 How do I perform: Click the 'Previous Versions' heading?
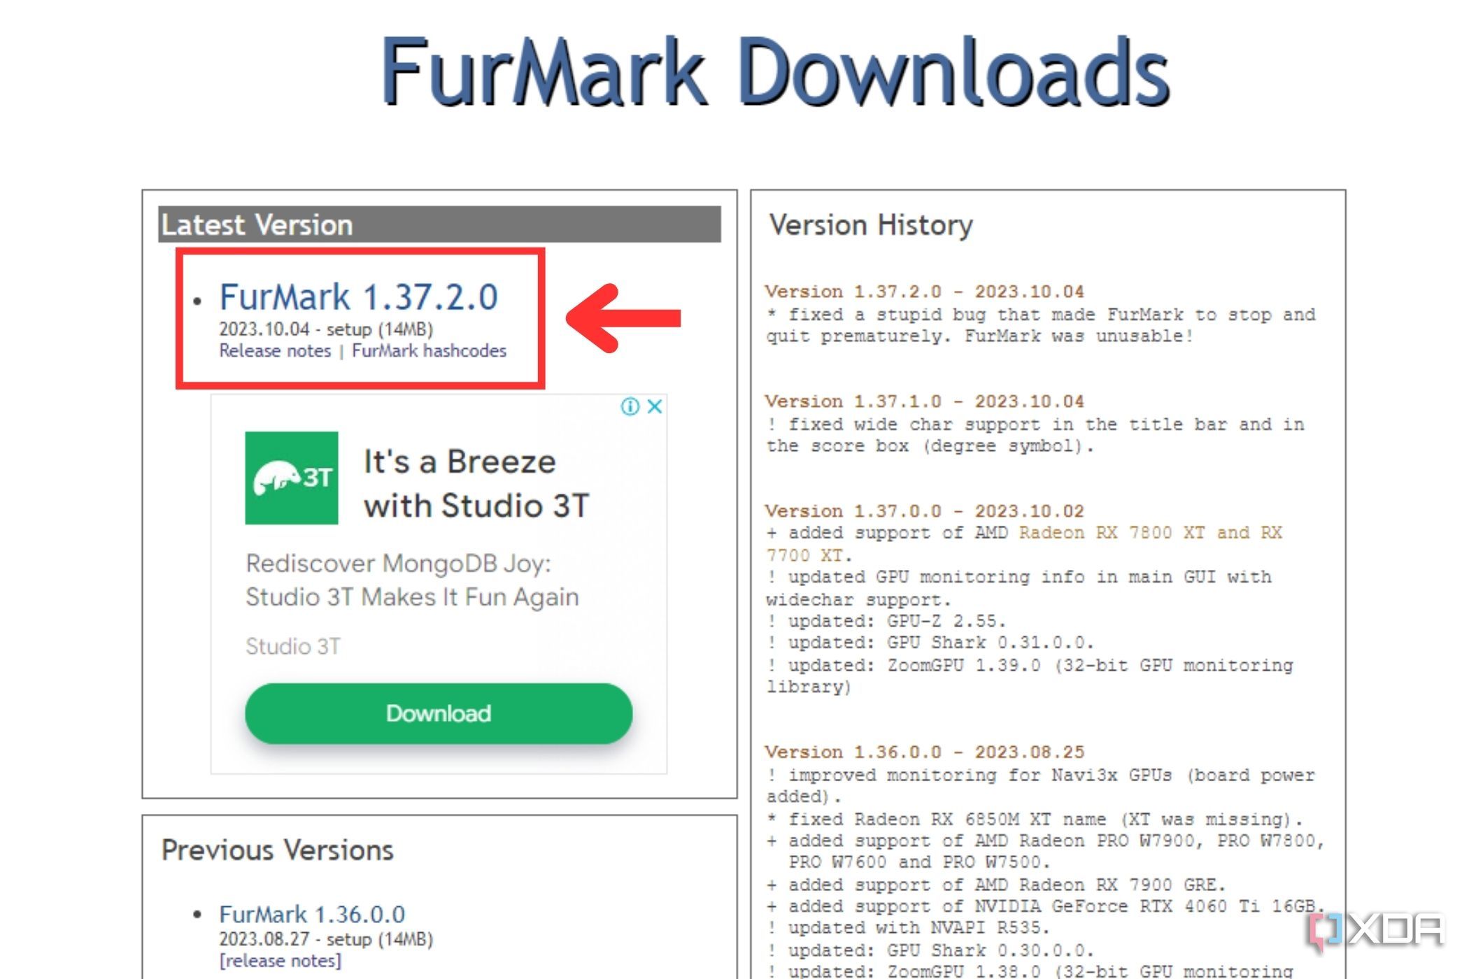(277, 850)
